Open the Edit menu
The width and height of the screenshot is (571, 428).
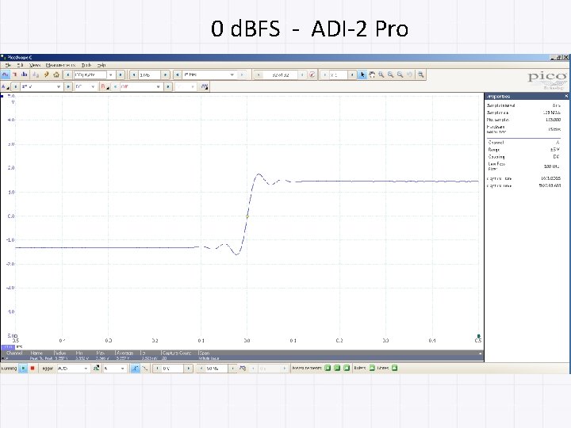(x=20, y=65)
